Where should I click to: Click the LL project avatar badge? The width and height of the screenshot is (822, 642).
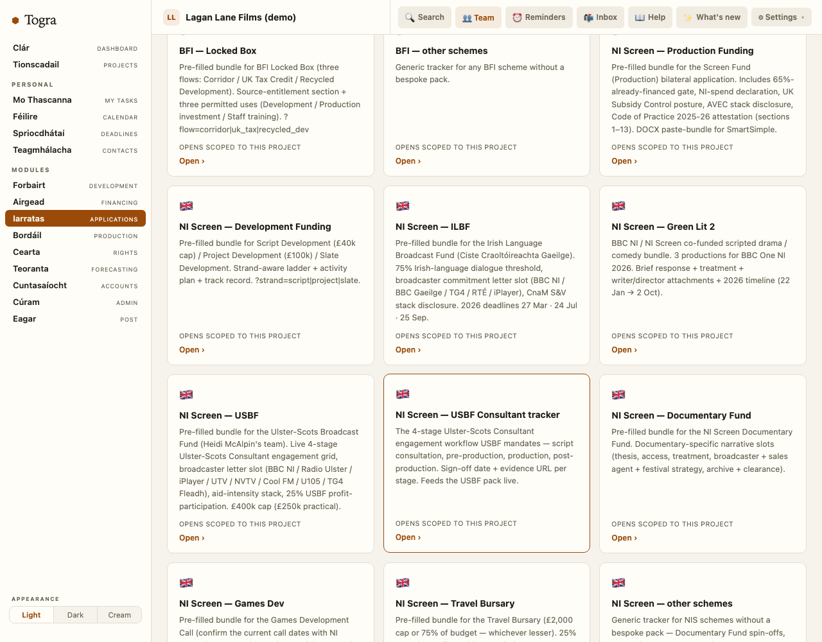171,17
